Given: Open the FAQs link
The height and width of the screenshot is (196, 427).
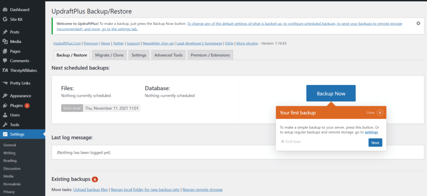Looking at the screenshot, I should 229,43.
